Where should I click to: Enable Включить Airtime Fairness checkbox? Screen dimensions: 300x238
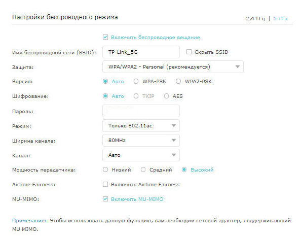coord(105,184)
